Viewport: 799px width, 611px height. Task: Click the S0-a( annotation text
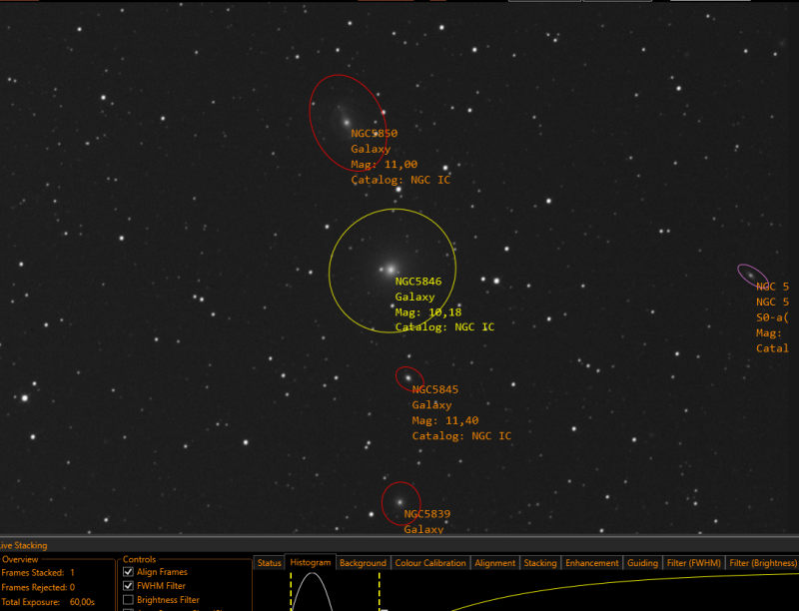click(772, 317)
